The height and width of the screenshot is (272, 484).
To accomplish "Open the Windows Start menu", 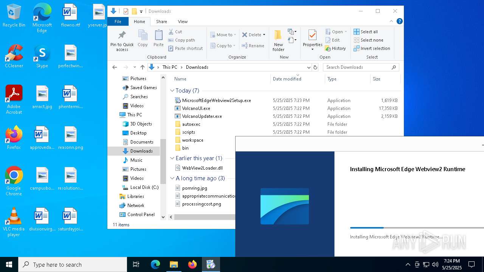I will pyautogui.click(x=9, y=264).
